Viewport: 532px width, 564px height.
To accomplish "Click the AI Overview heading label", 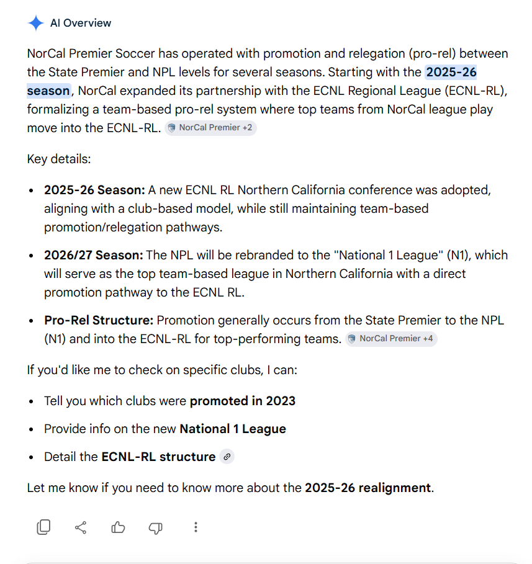I will tap(81, 23).
